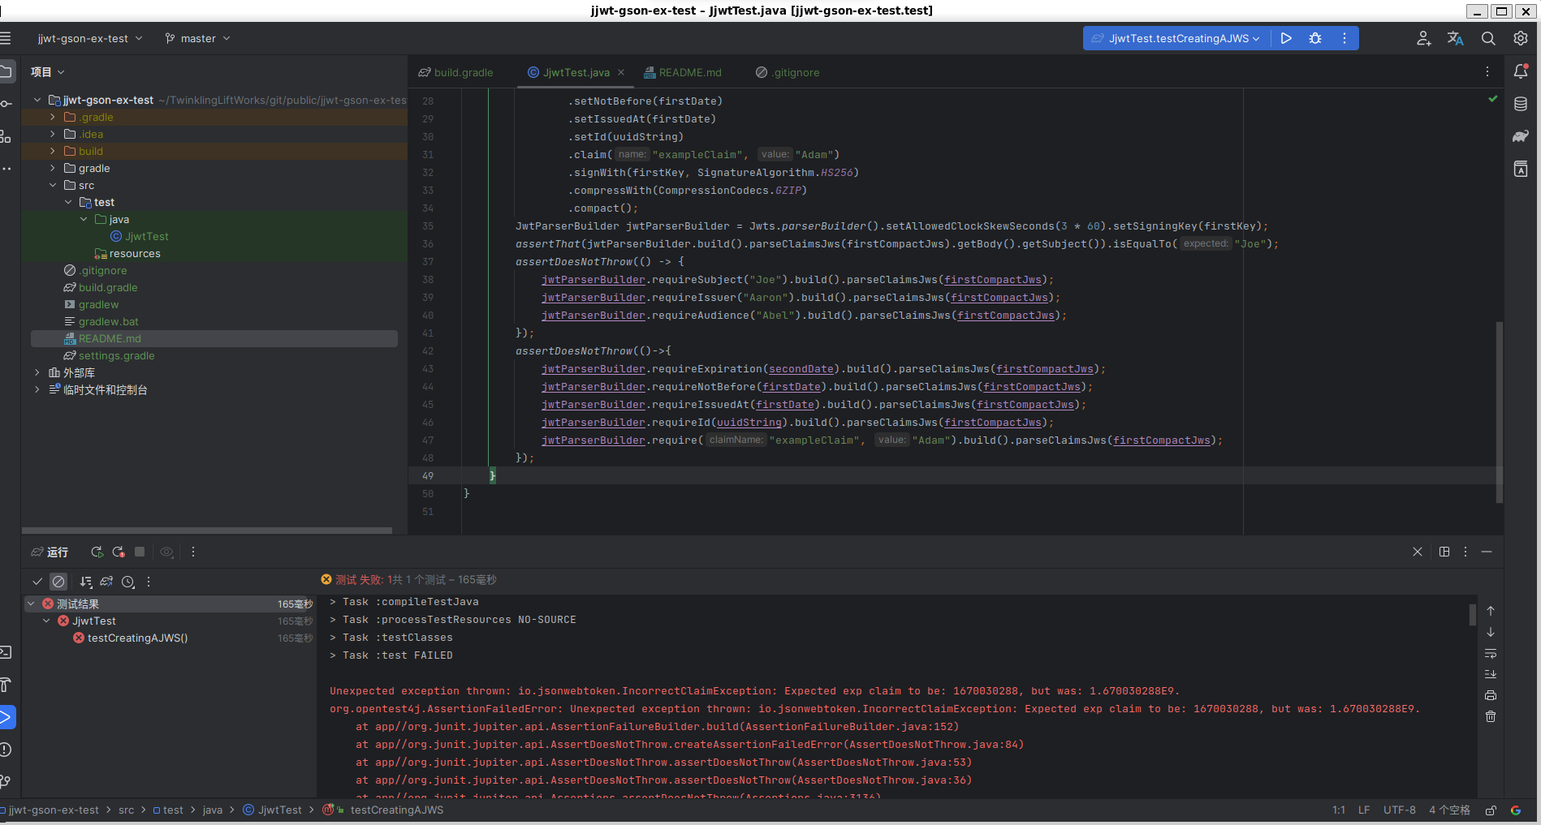1541x825 pixels.
Task: Collapse the 测试结果 tree node
Action: (x=31, y=604)
